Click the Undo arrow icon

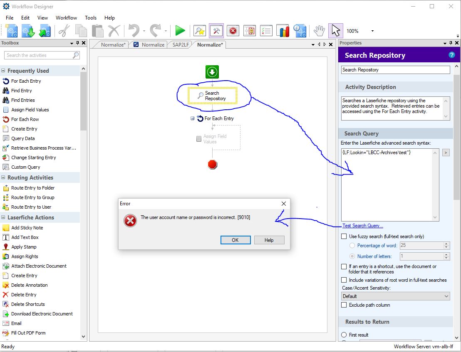134,31
